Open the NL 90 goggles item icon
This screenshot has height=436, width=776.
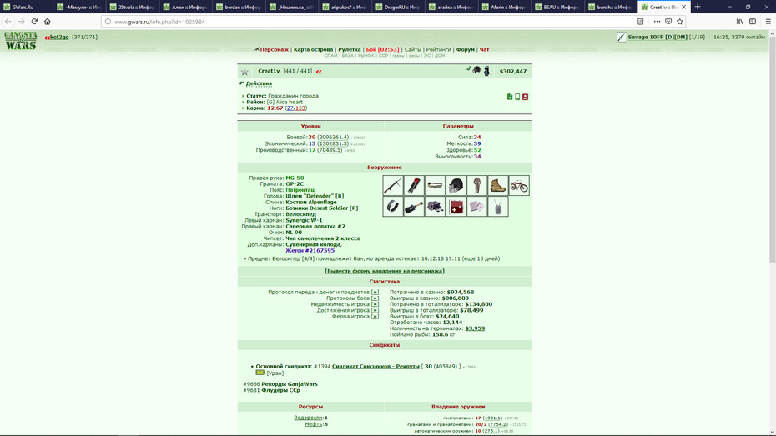coord(435,206)
